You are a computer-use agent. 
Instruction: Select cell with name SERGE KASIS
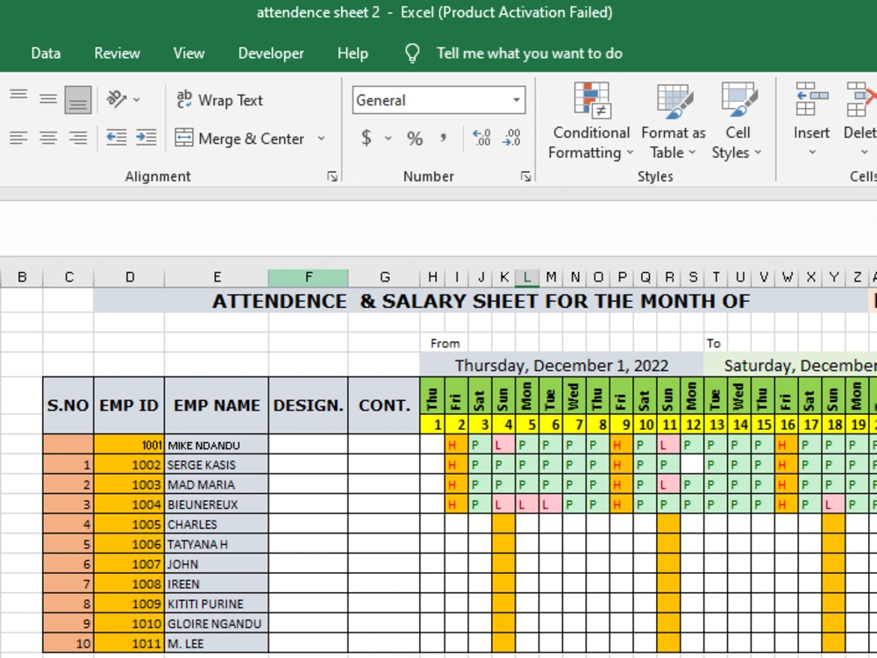(217, 464)
